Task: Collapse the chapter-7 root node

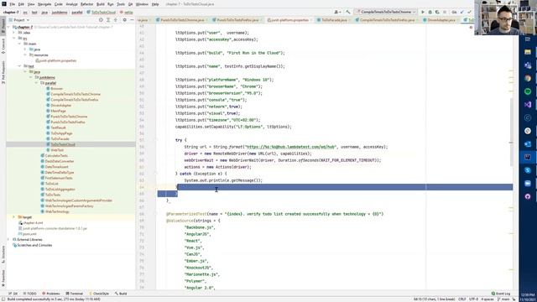Action: 8,27
